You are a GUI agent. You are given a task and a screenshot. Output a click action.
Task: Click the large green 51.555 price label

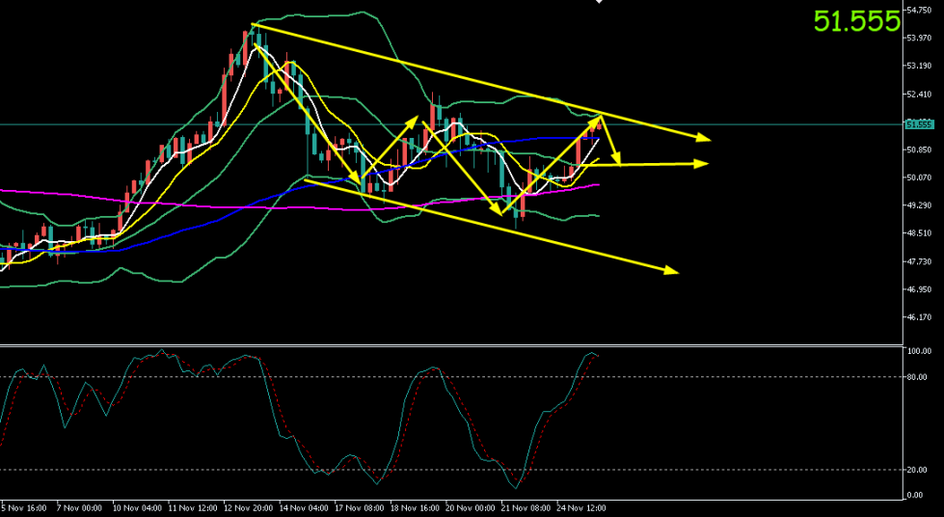tap(856, 21)
